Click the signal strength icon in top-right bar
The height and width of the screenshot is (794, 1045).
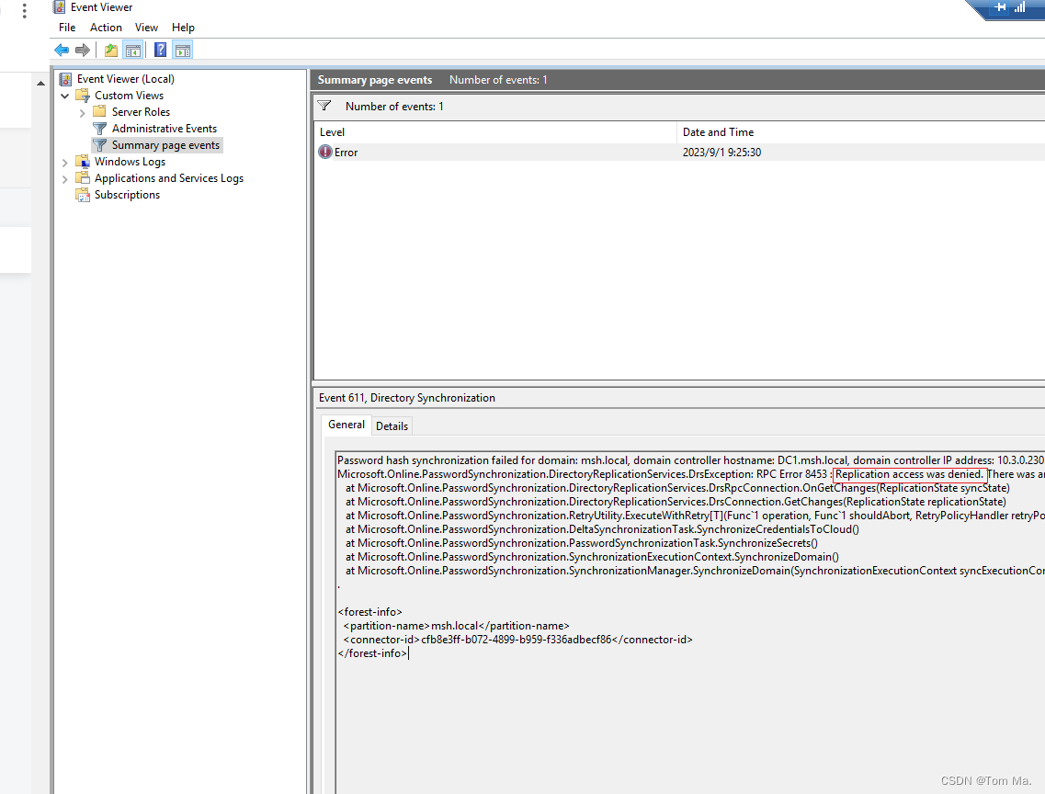1019,7
